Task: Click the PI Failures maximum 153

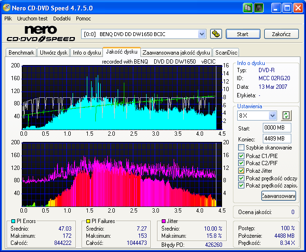Action: [142, 236]
